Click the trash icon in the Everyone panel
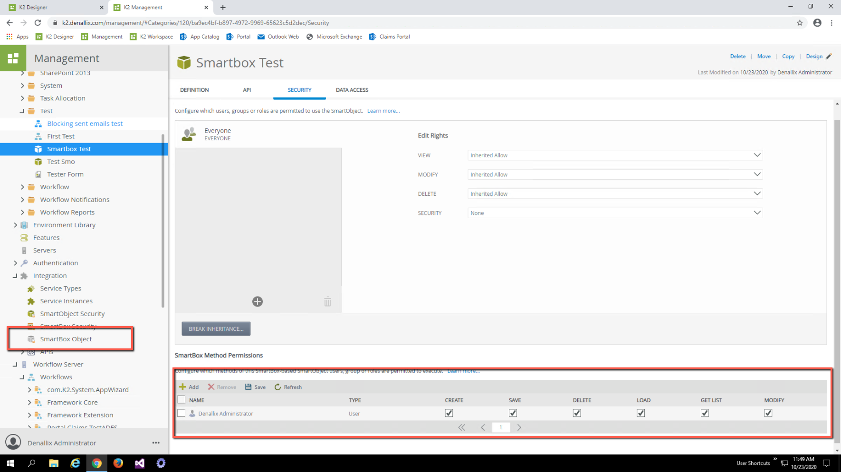841x472 pixels. click(327, 301)
